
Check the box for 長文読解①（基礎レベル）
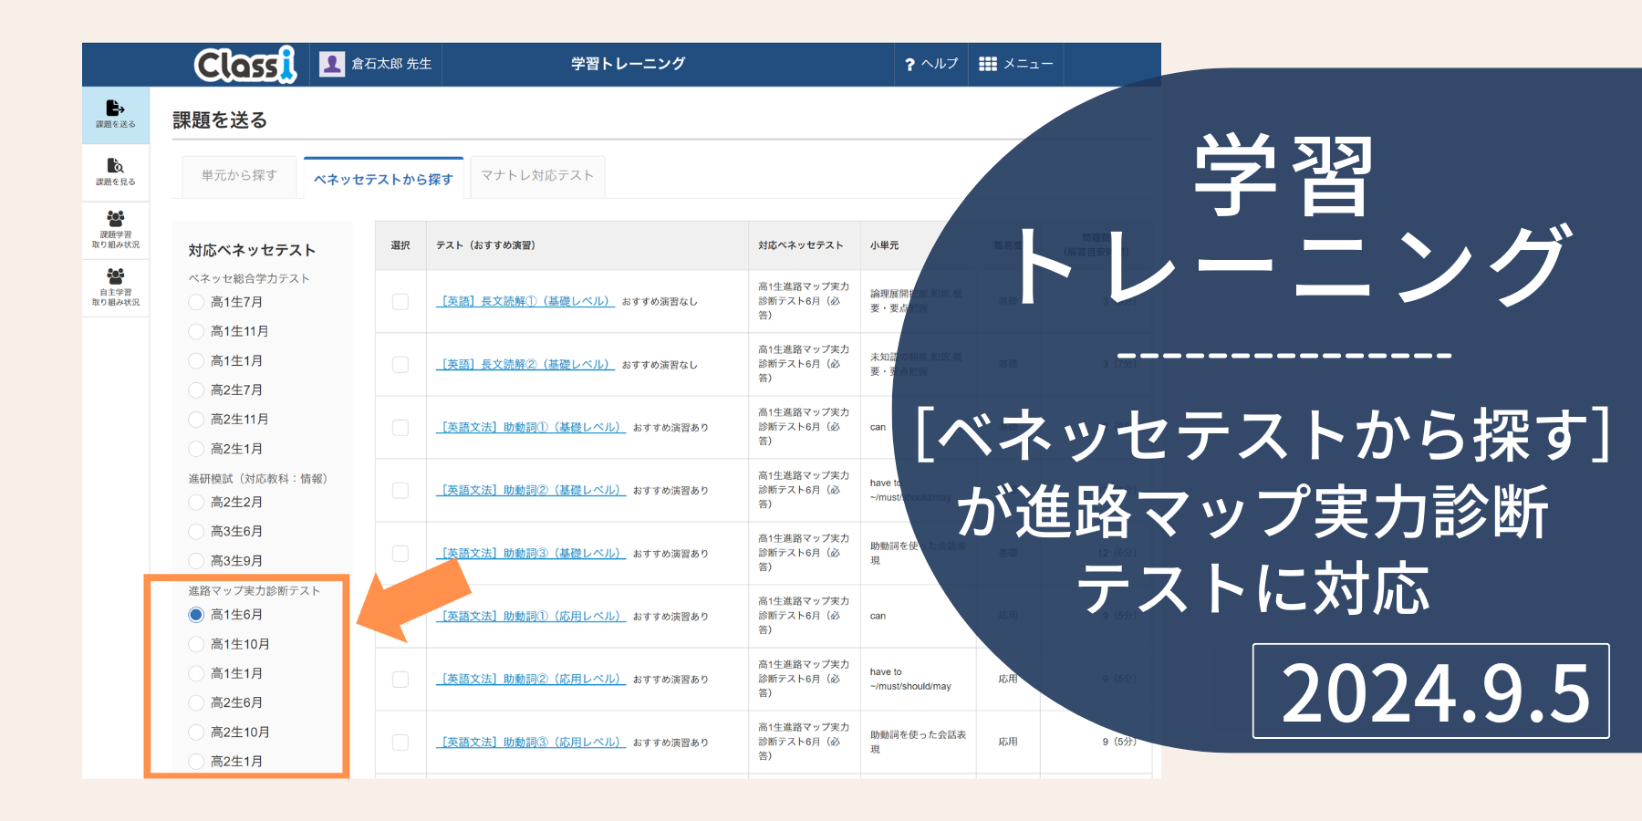click(x=400, y=301)
